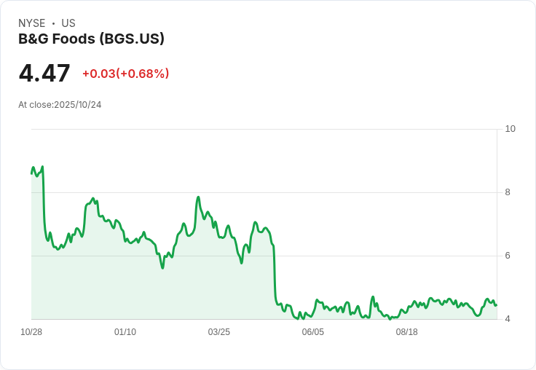The image size is (536, 370).
Task: Click the +0.03(+0.68%) price change
Action: pyautogui.click(x=125, y=74)
